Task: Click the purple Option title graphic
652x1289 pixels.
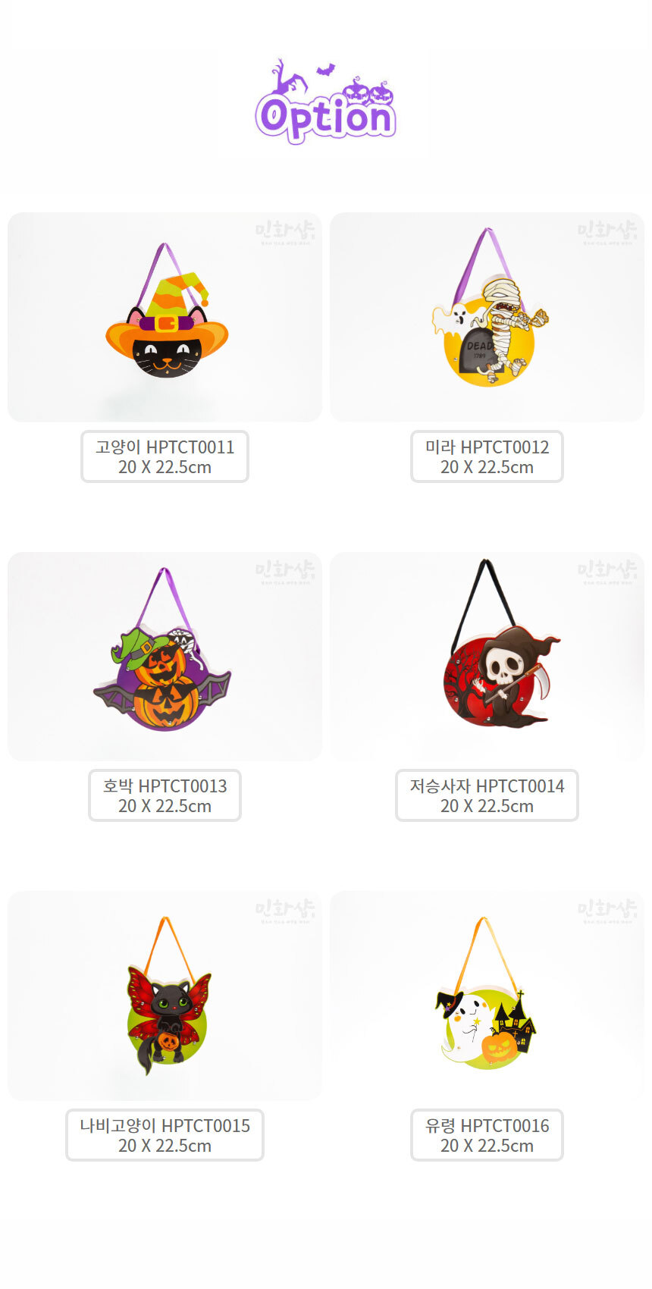Action: pos(326,102)
